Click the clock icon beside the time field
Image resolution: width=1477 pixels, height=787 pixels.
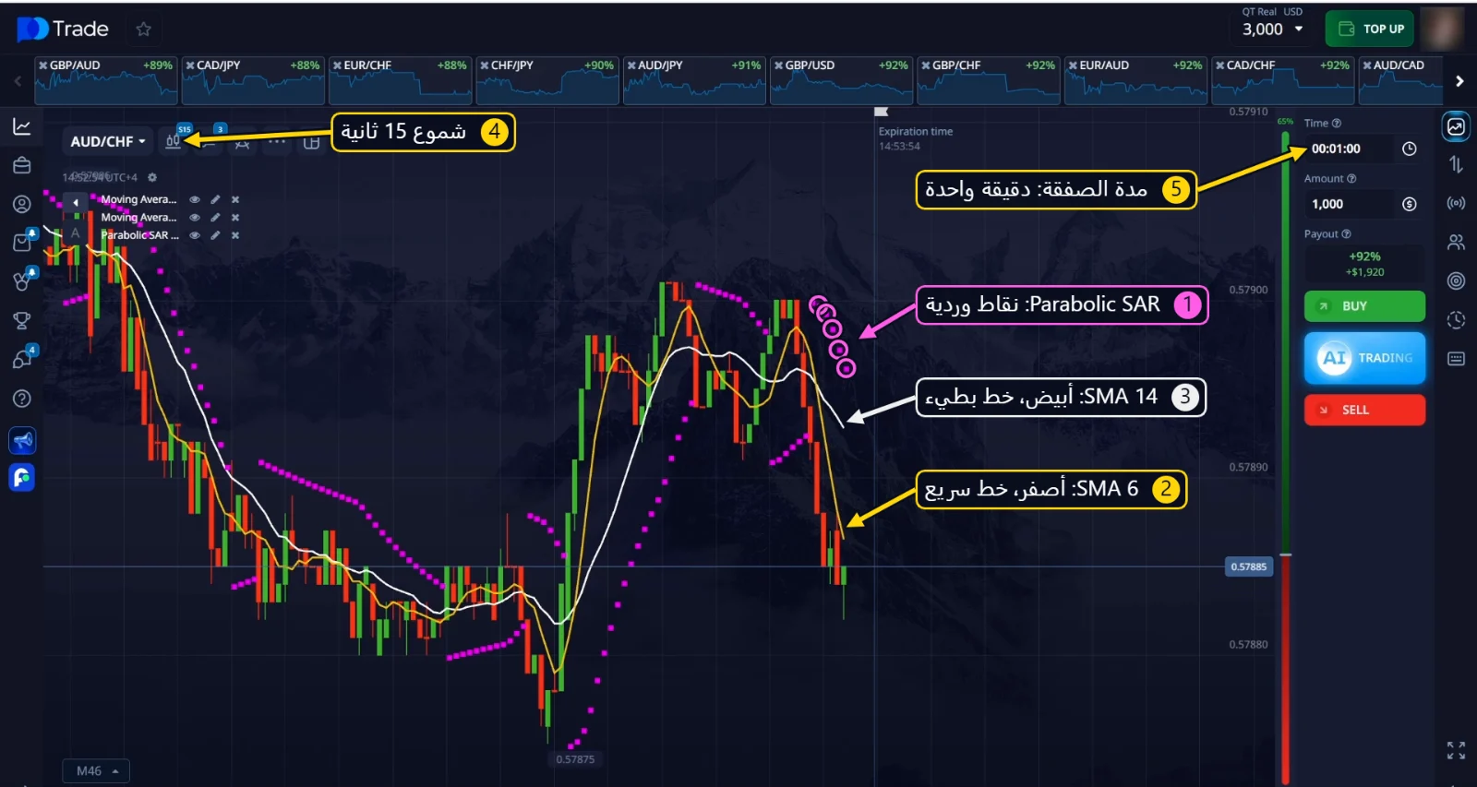tap(1409, 149)
